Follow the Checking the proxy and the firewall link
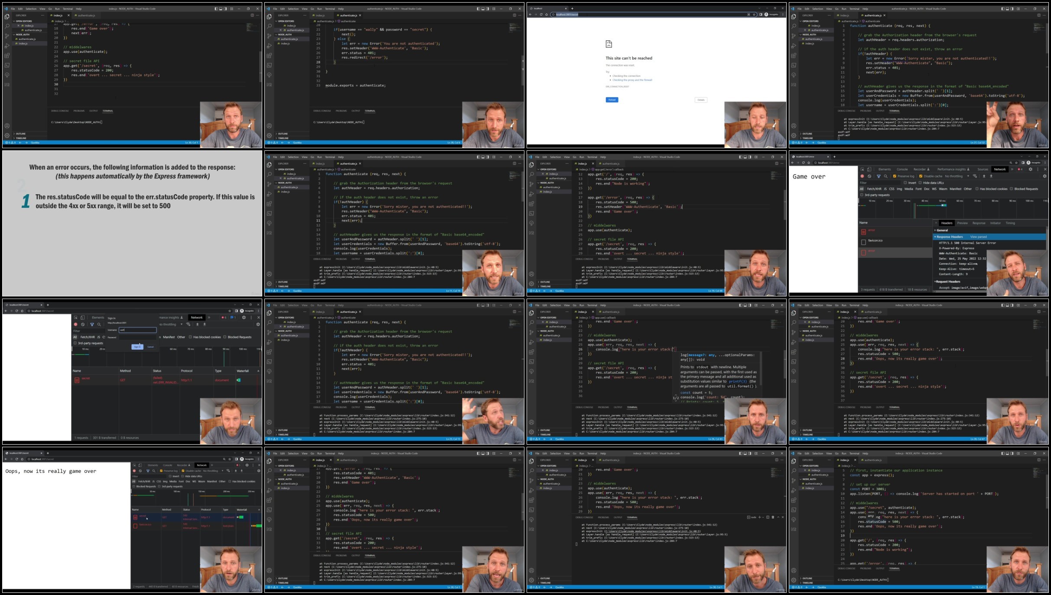1051x595 pixels. point(632,80)
